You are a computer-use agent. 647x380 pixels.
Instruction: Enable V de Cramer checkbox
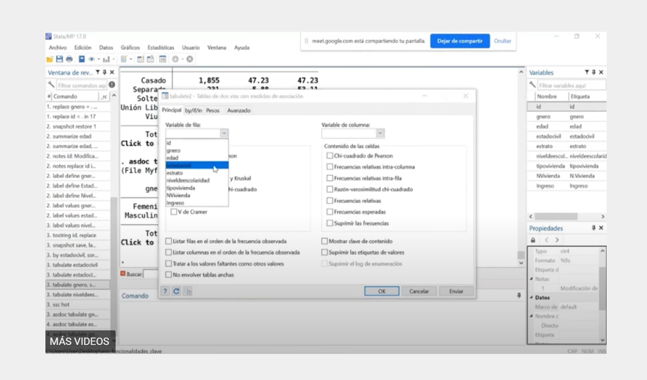(174, 212)
